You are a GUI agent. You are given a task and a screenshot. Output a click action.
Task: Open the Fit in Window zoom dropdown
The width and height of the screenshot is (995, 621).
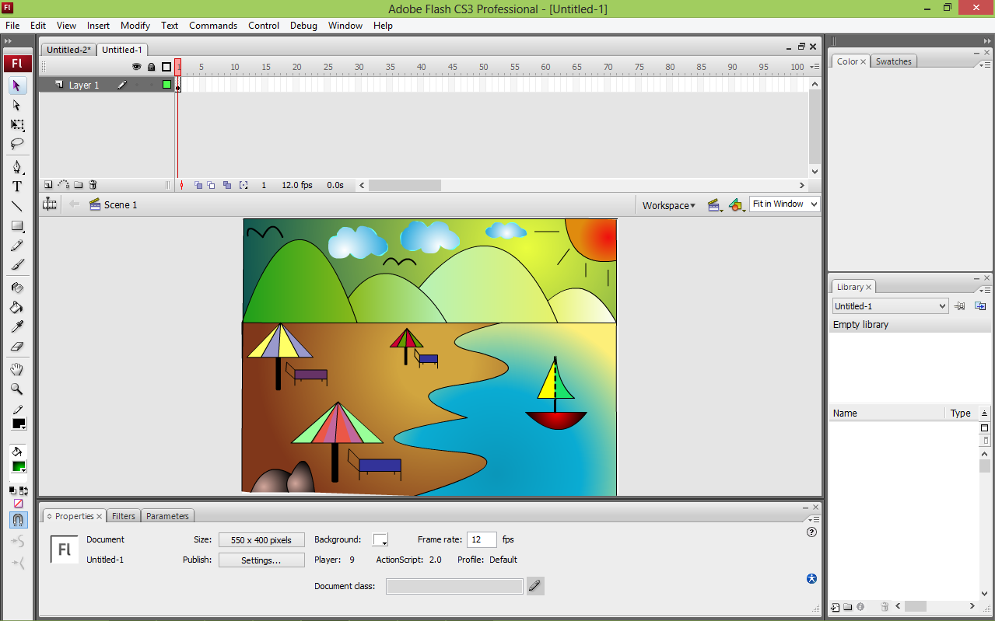click(x=784, y=204)
